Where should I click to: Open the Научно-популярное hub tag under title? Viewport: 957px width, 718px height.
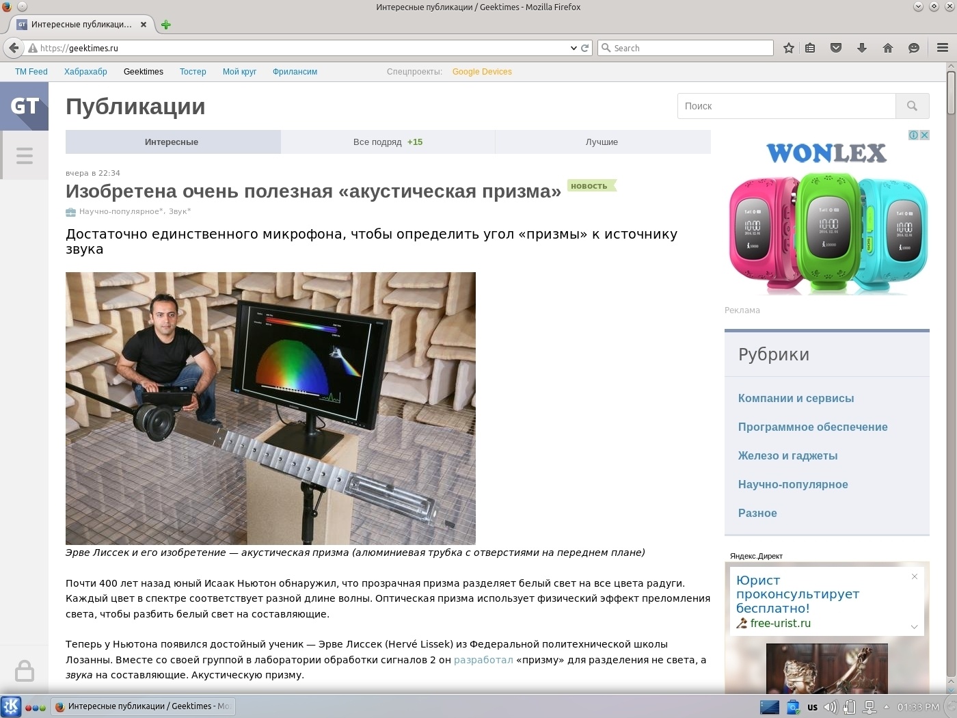tap(121, 212)
